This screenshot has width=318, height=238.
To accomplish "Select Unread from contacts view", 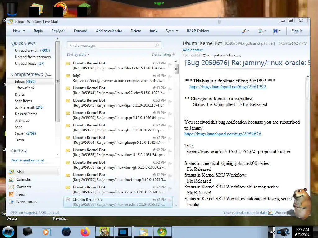I will point(33,57).
